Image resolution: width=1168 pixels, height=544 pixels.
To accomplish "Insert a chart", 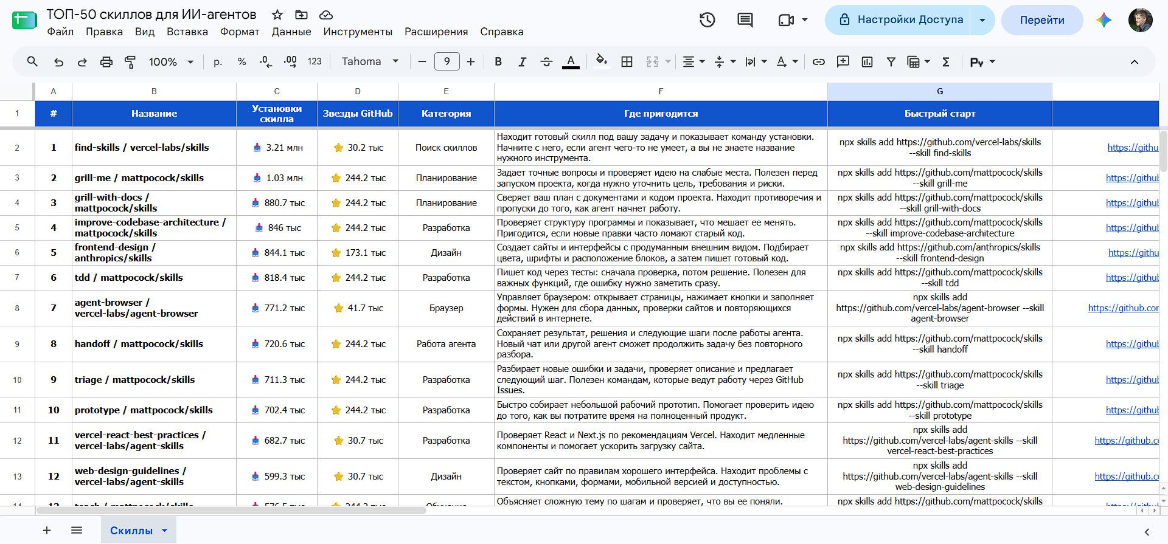I will pos(867,62).
